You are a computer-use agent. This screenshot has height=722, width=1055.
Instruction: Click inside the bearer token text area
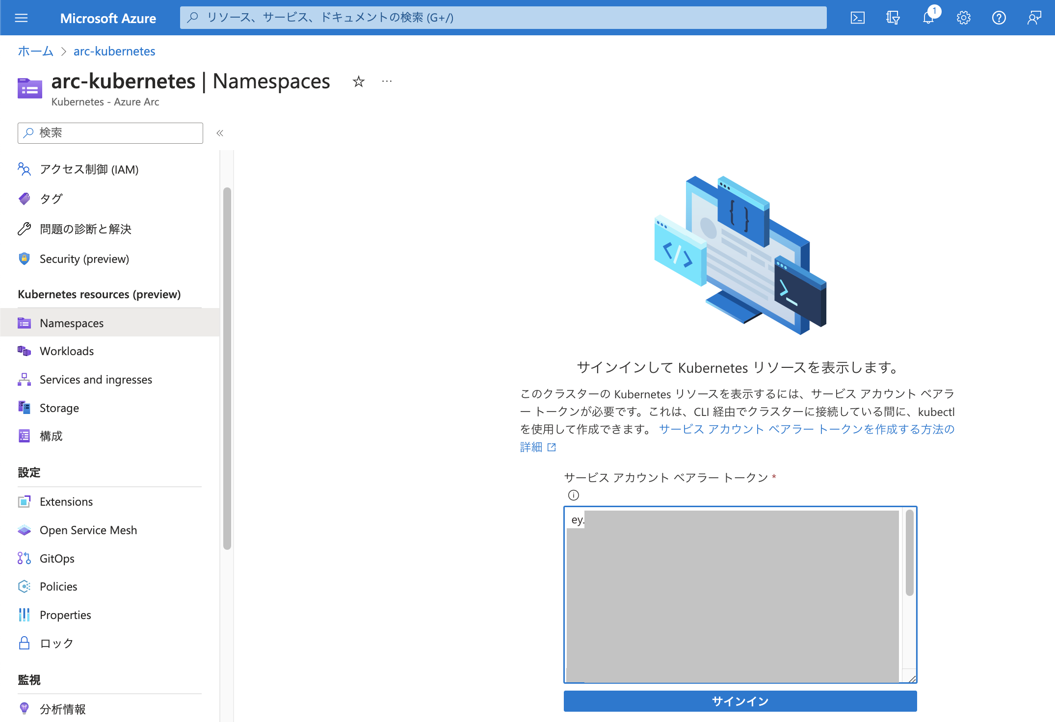tap(740, 594)
